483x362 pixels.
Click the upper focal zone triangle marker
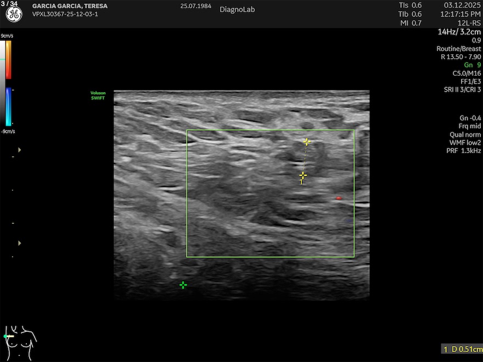[x=20, y=150]
